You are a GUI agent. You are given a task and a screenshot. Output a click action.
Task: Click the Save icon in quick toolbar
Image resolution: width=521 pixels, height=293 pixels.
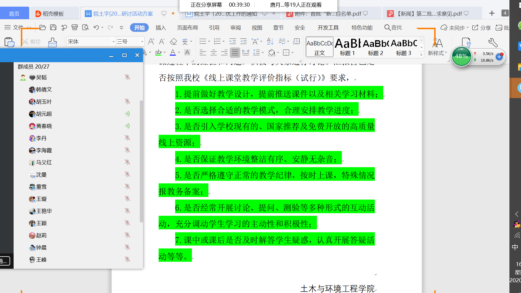[53, 27]
